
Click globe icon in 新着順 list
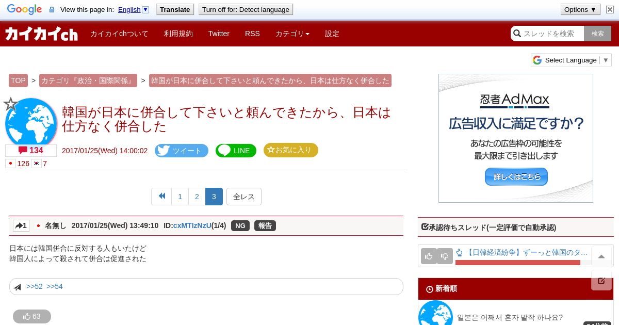click(435, 313)
